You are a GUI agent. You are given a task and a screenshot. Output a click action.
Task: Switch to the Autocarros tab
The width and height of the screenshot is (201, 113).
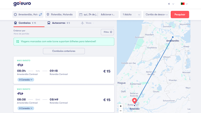pos(59,23)
